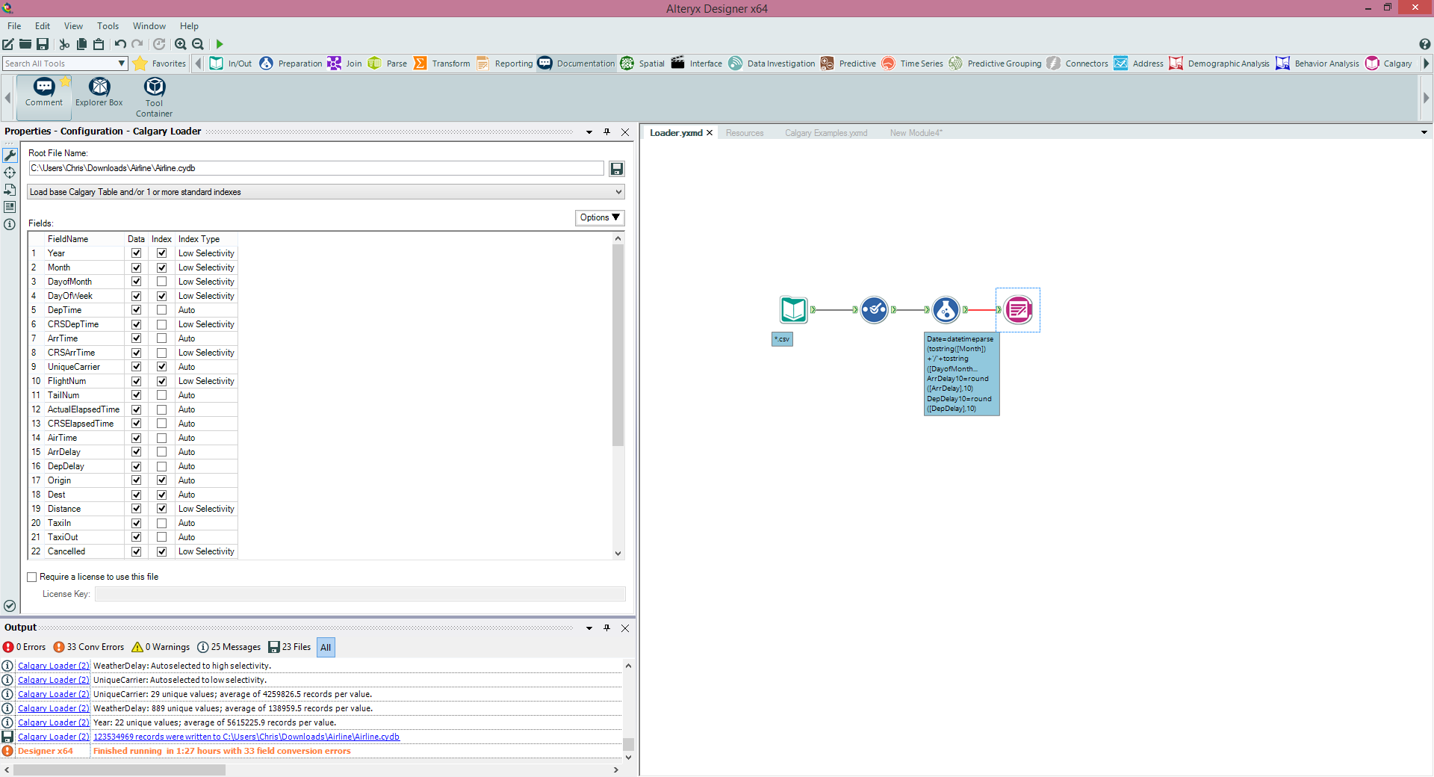Open the Connectors tool category

pyautogui.click(x=1077, y=64)
